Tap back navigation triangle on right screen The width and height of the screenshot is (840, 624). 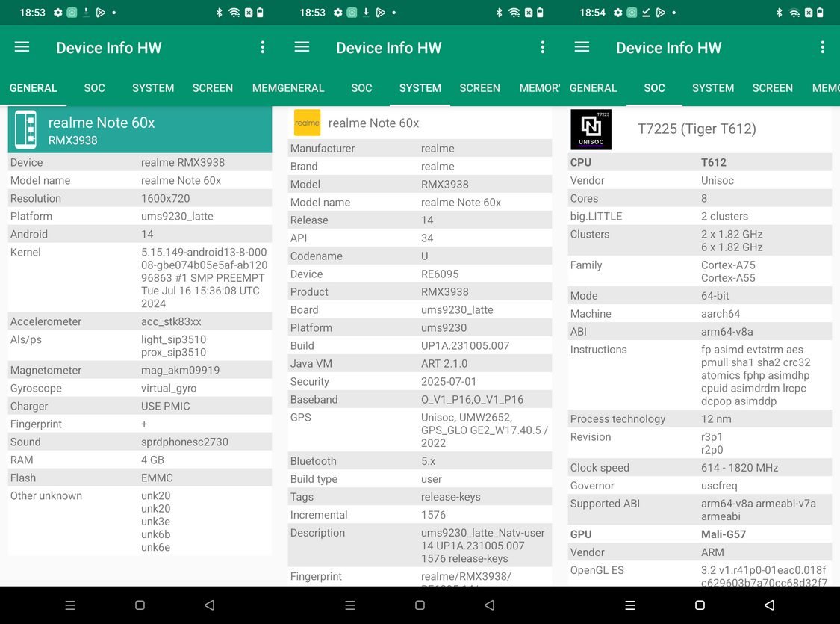pyautogui.click(x=769, y=605)
